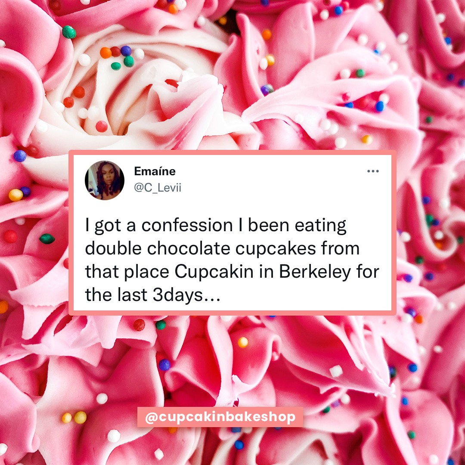465x465 pixels.
Task: Click the orange sprinkle on the white rosette
Action: (105, 53)
